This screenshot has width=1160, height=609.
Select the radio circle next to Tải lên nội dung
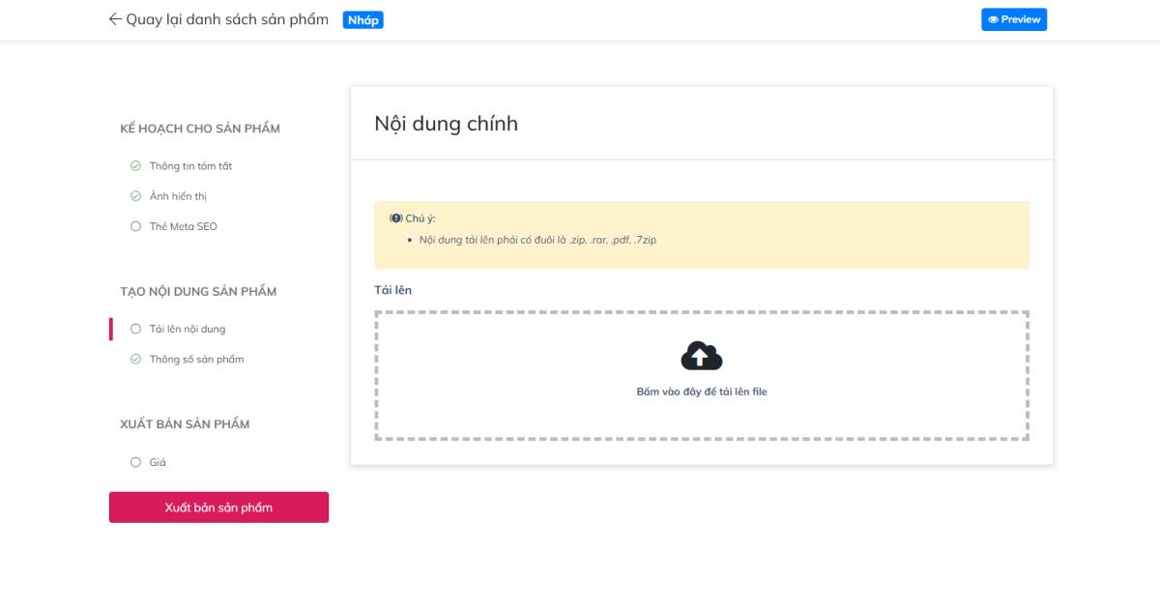134,328
